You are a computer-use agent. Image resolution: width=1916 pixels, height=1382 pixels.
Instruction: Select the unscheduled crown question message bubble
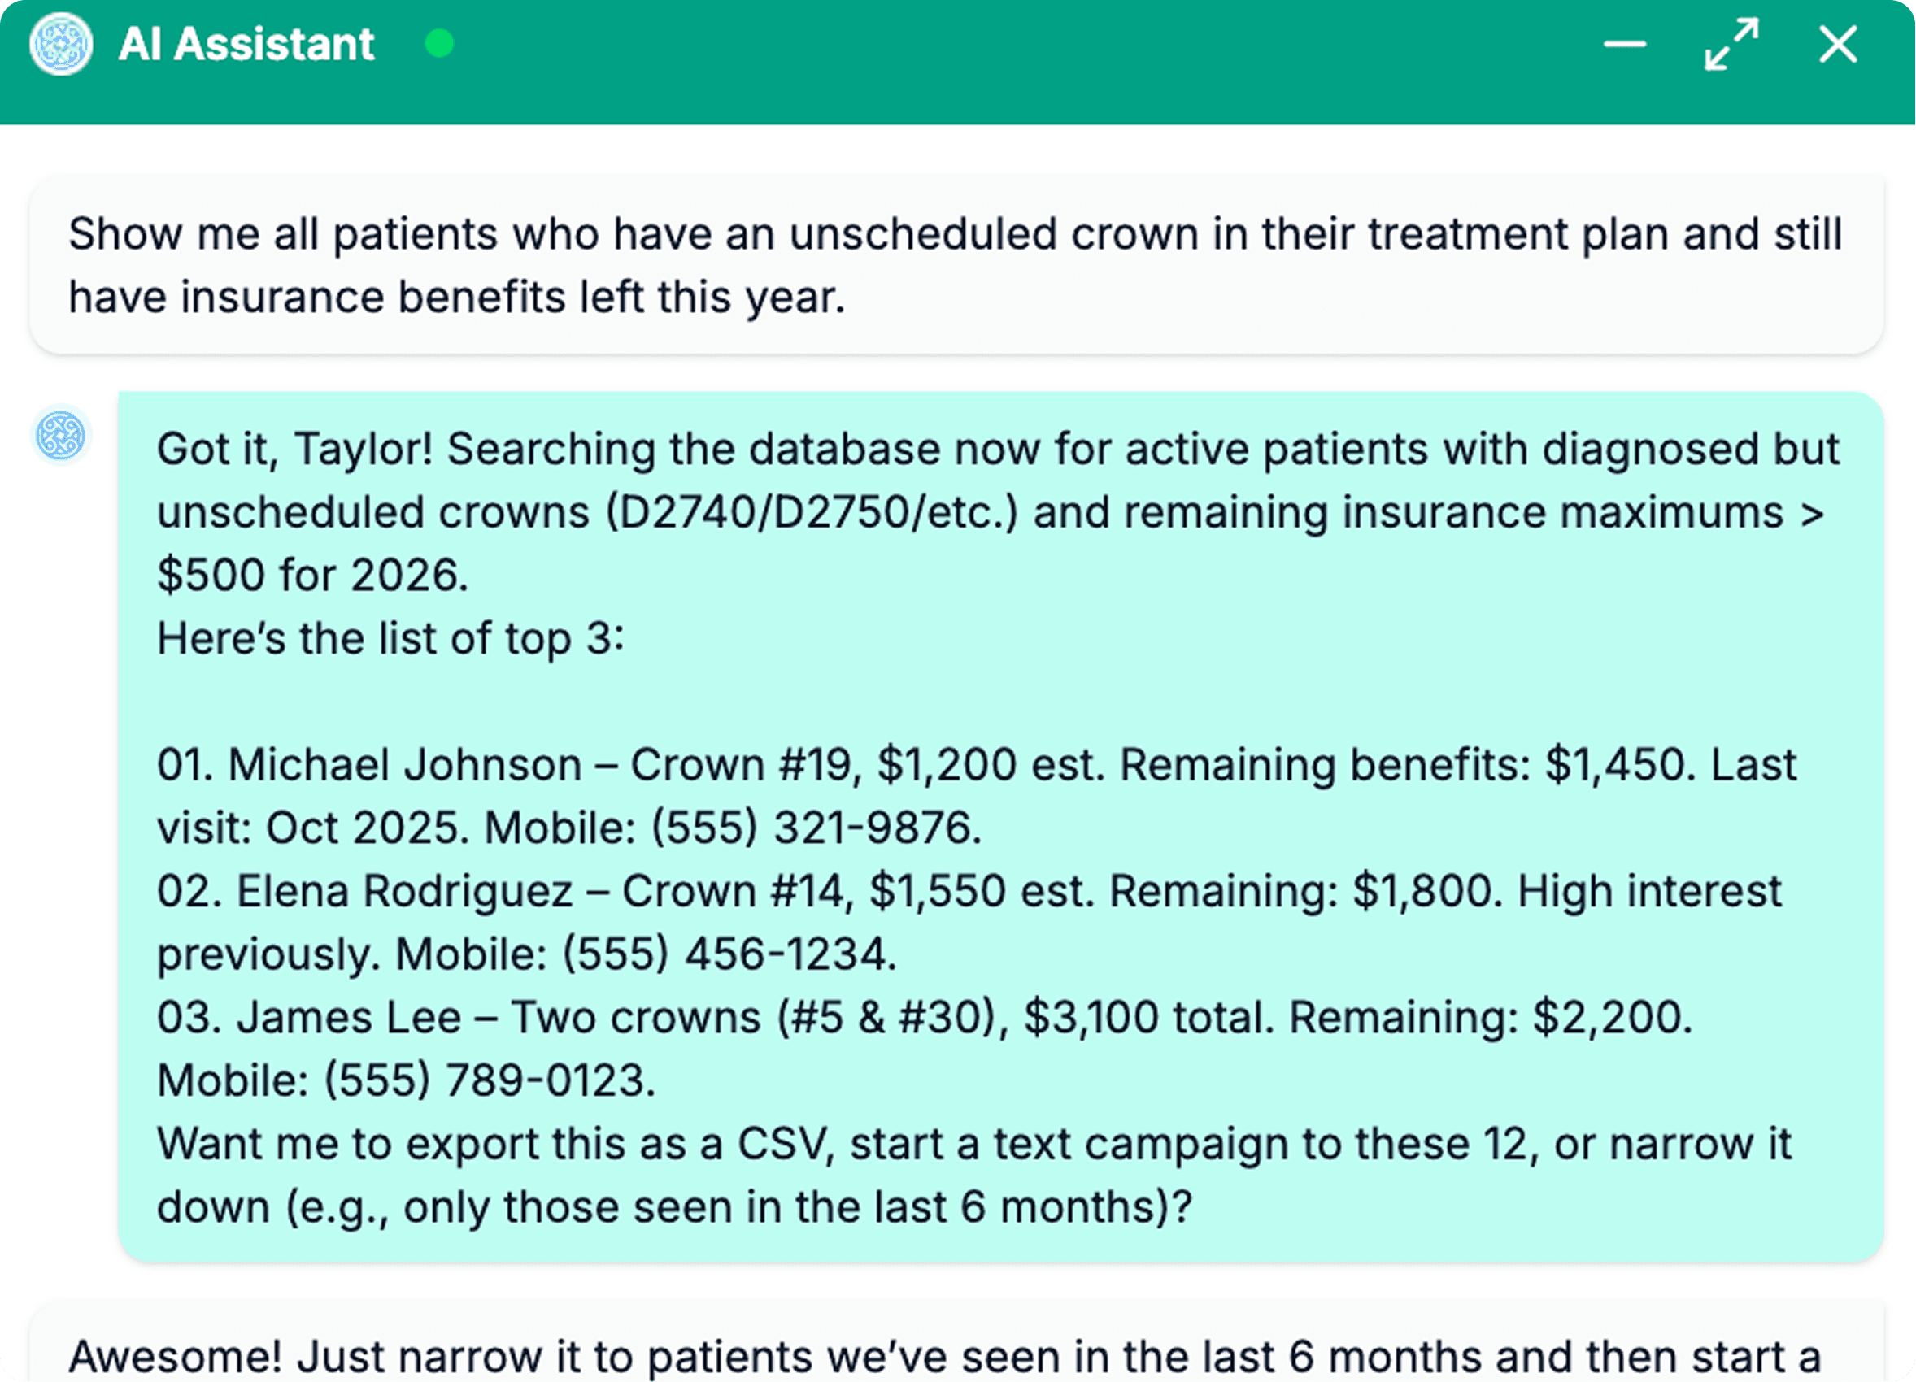click(956, 265)
